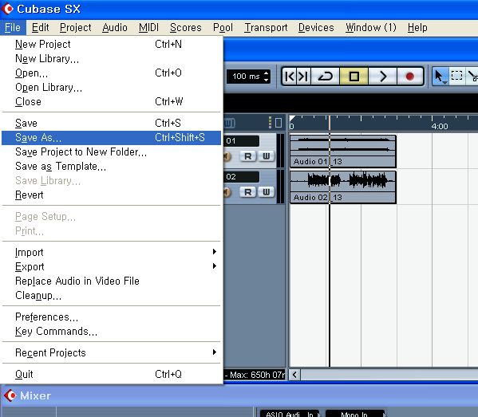Image resolution: width=478 pixels, height=417 pixels.
Task: Open the MIDI menu
Action: [148, 28]
